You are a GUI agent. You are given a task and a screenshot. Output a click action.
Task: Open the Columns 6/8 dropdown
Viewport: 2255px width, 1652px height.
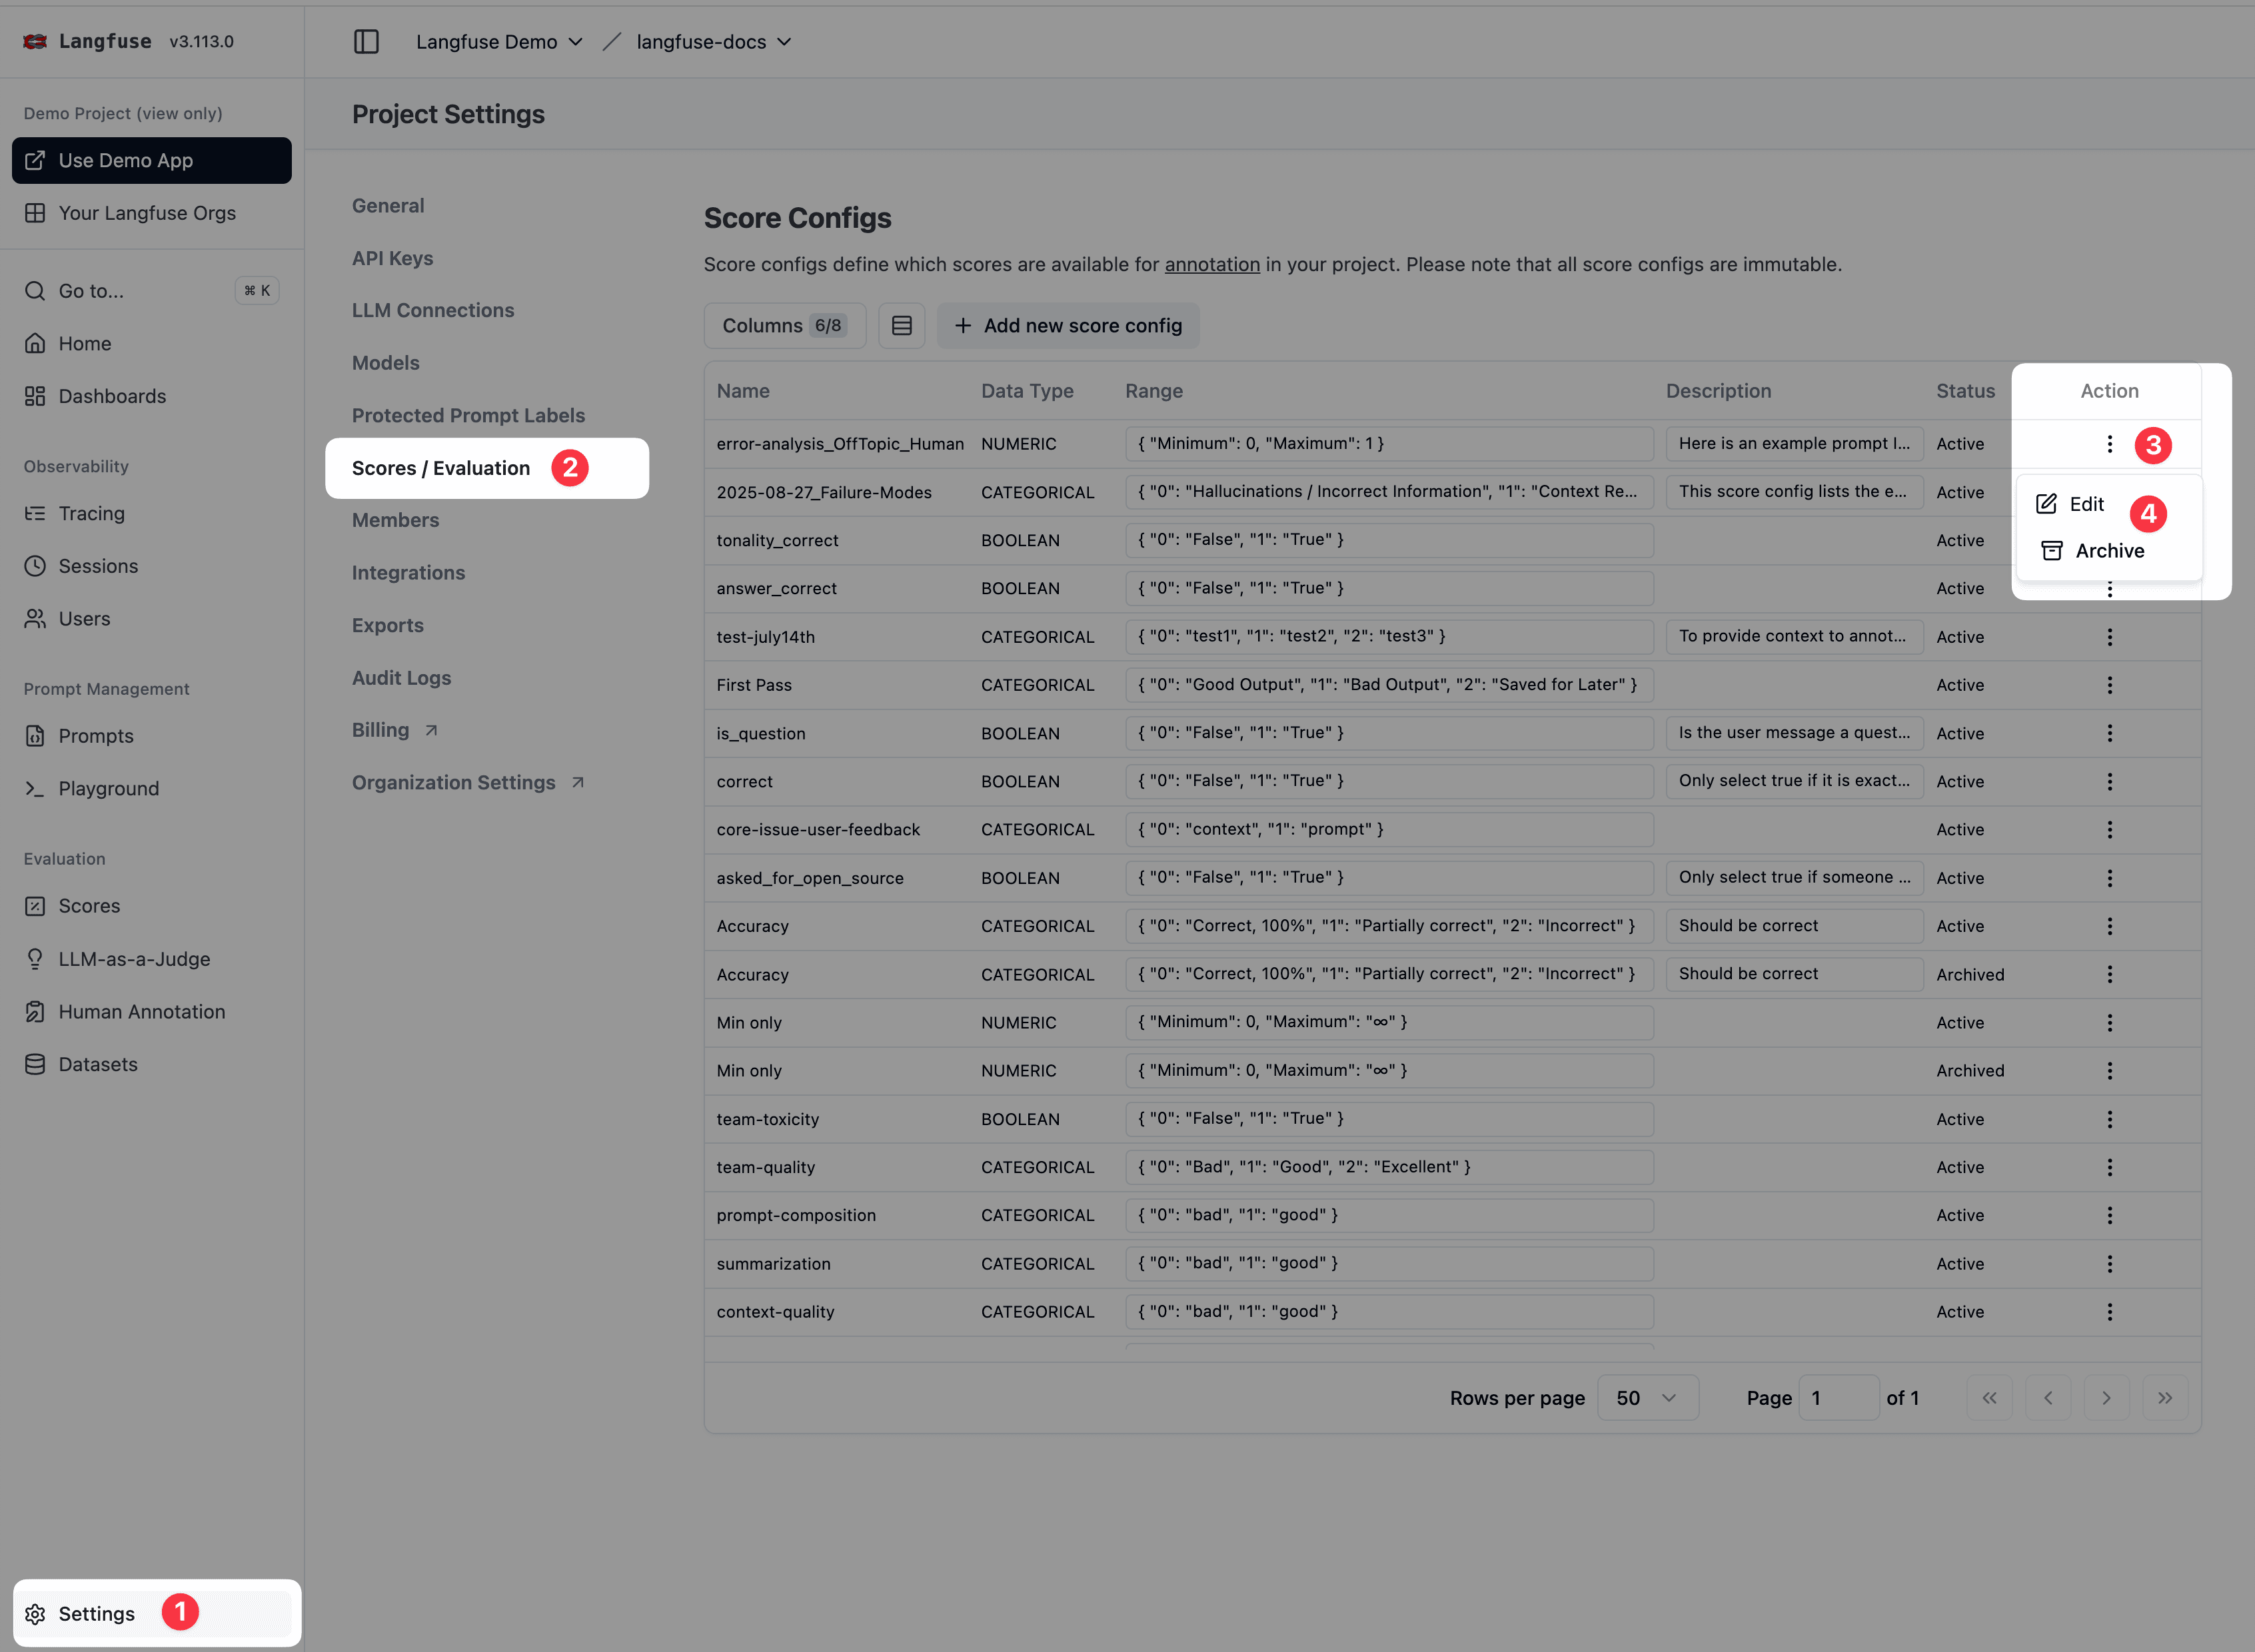pyautogui.click(x=784, y=325)
